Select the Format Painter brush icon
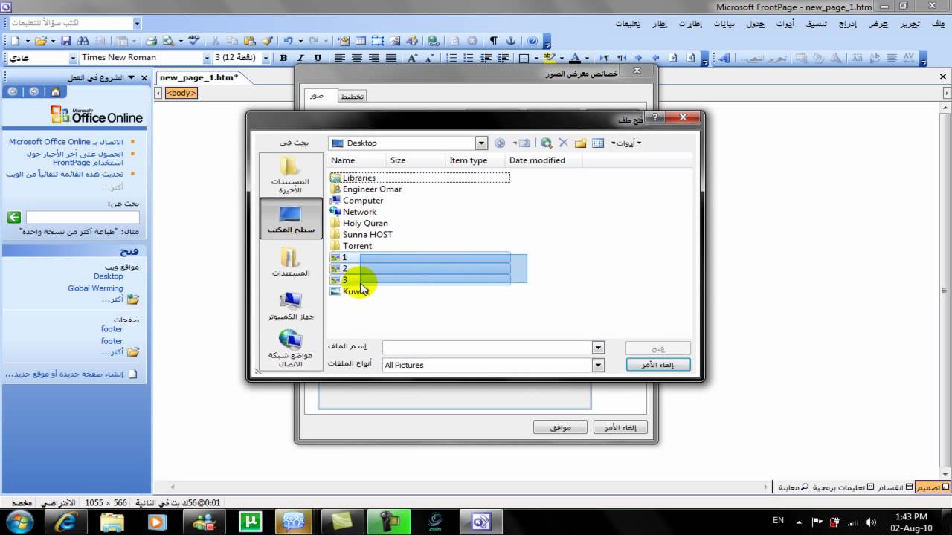Image resolution: width=952 pixels, height=535 pixels. (267, 41)
